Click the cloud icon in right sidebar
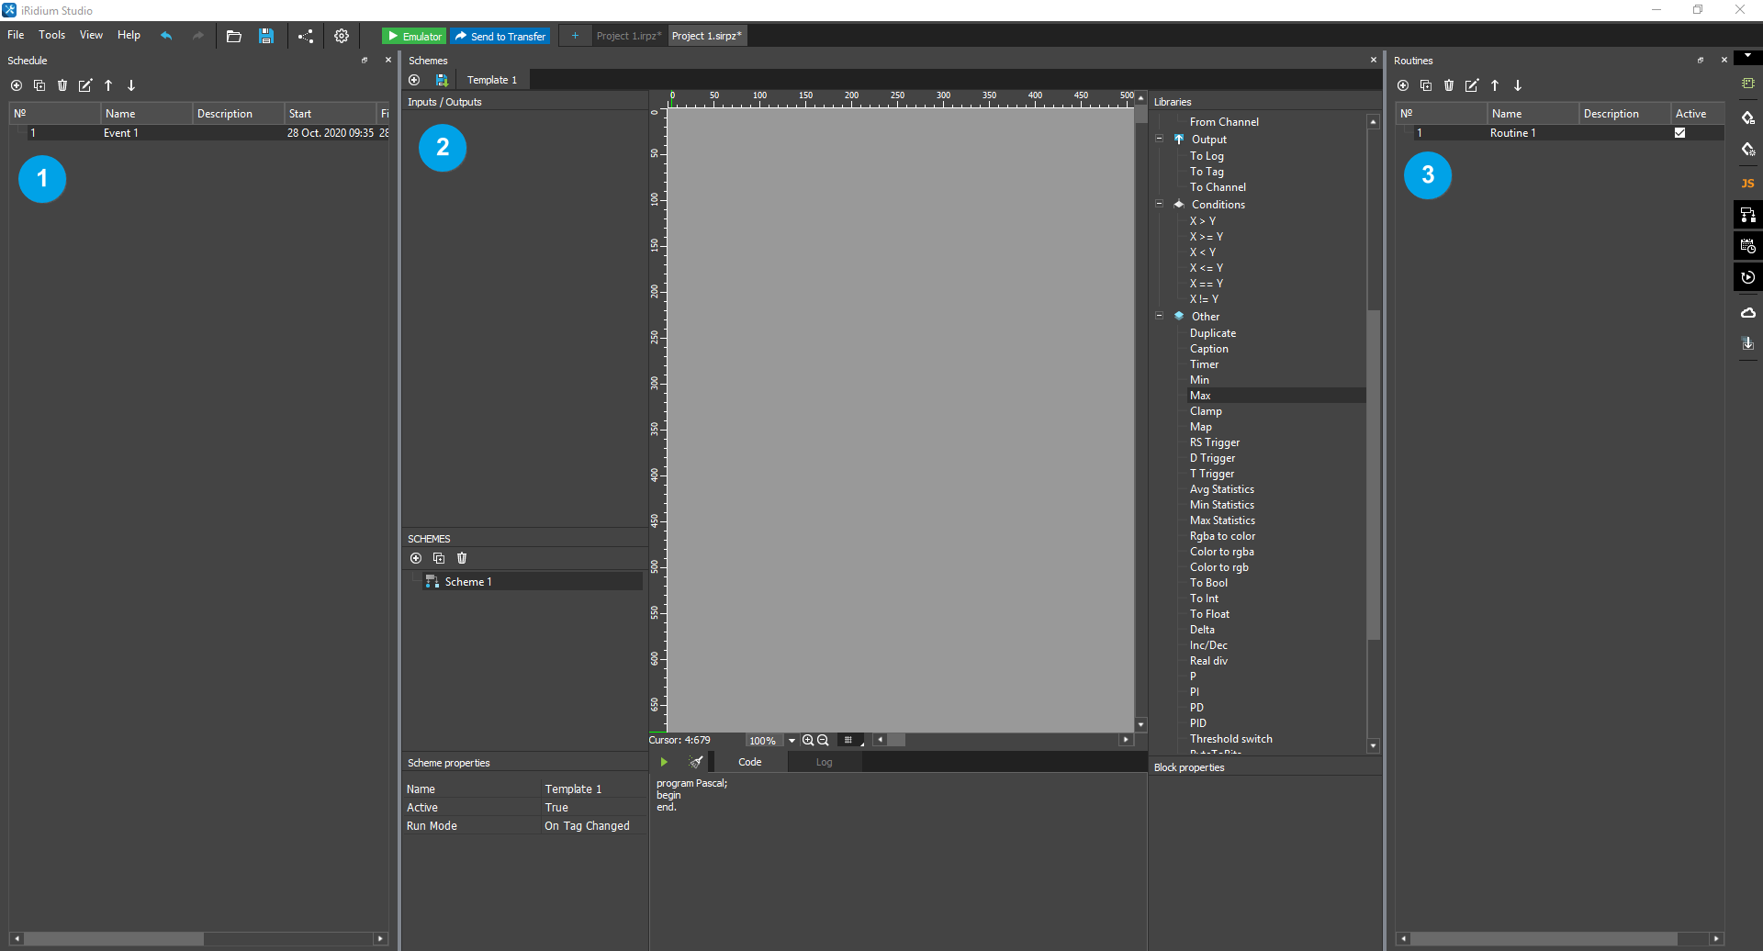Image resolution: width=1763 pixels, height=951 pixels. click(x=1747, y=313)
